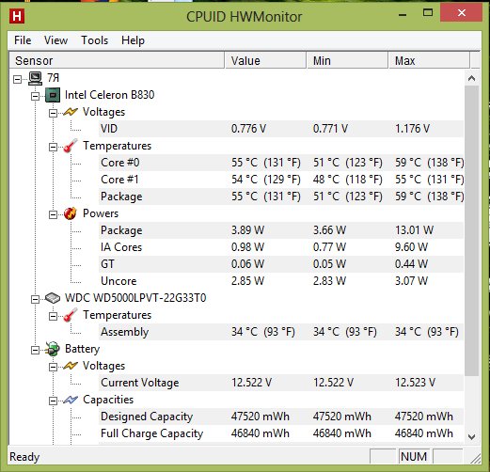Open the View menu

55,40
